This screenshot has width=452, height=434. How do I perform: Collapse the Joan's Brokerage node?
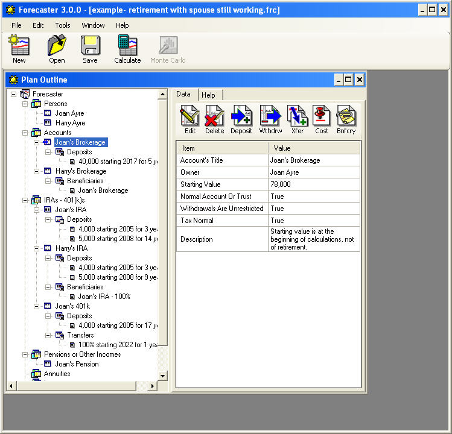37,142
